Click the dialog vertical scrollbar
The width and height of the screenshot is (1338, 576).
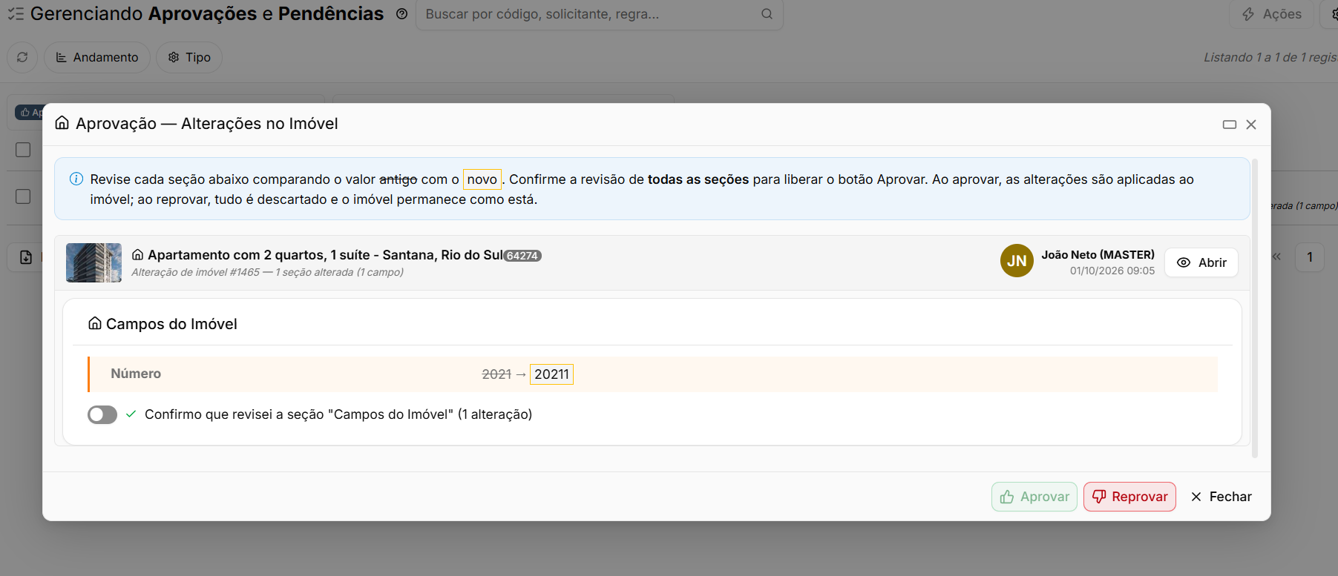(1255, 308)
